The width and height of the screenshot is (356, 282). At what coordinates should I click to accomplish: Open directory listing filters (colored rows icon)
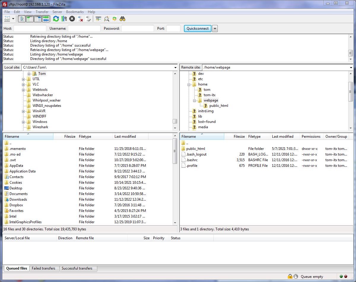coord(98,19)
